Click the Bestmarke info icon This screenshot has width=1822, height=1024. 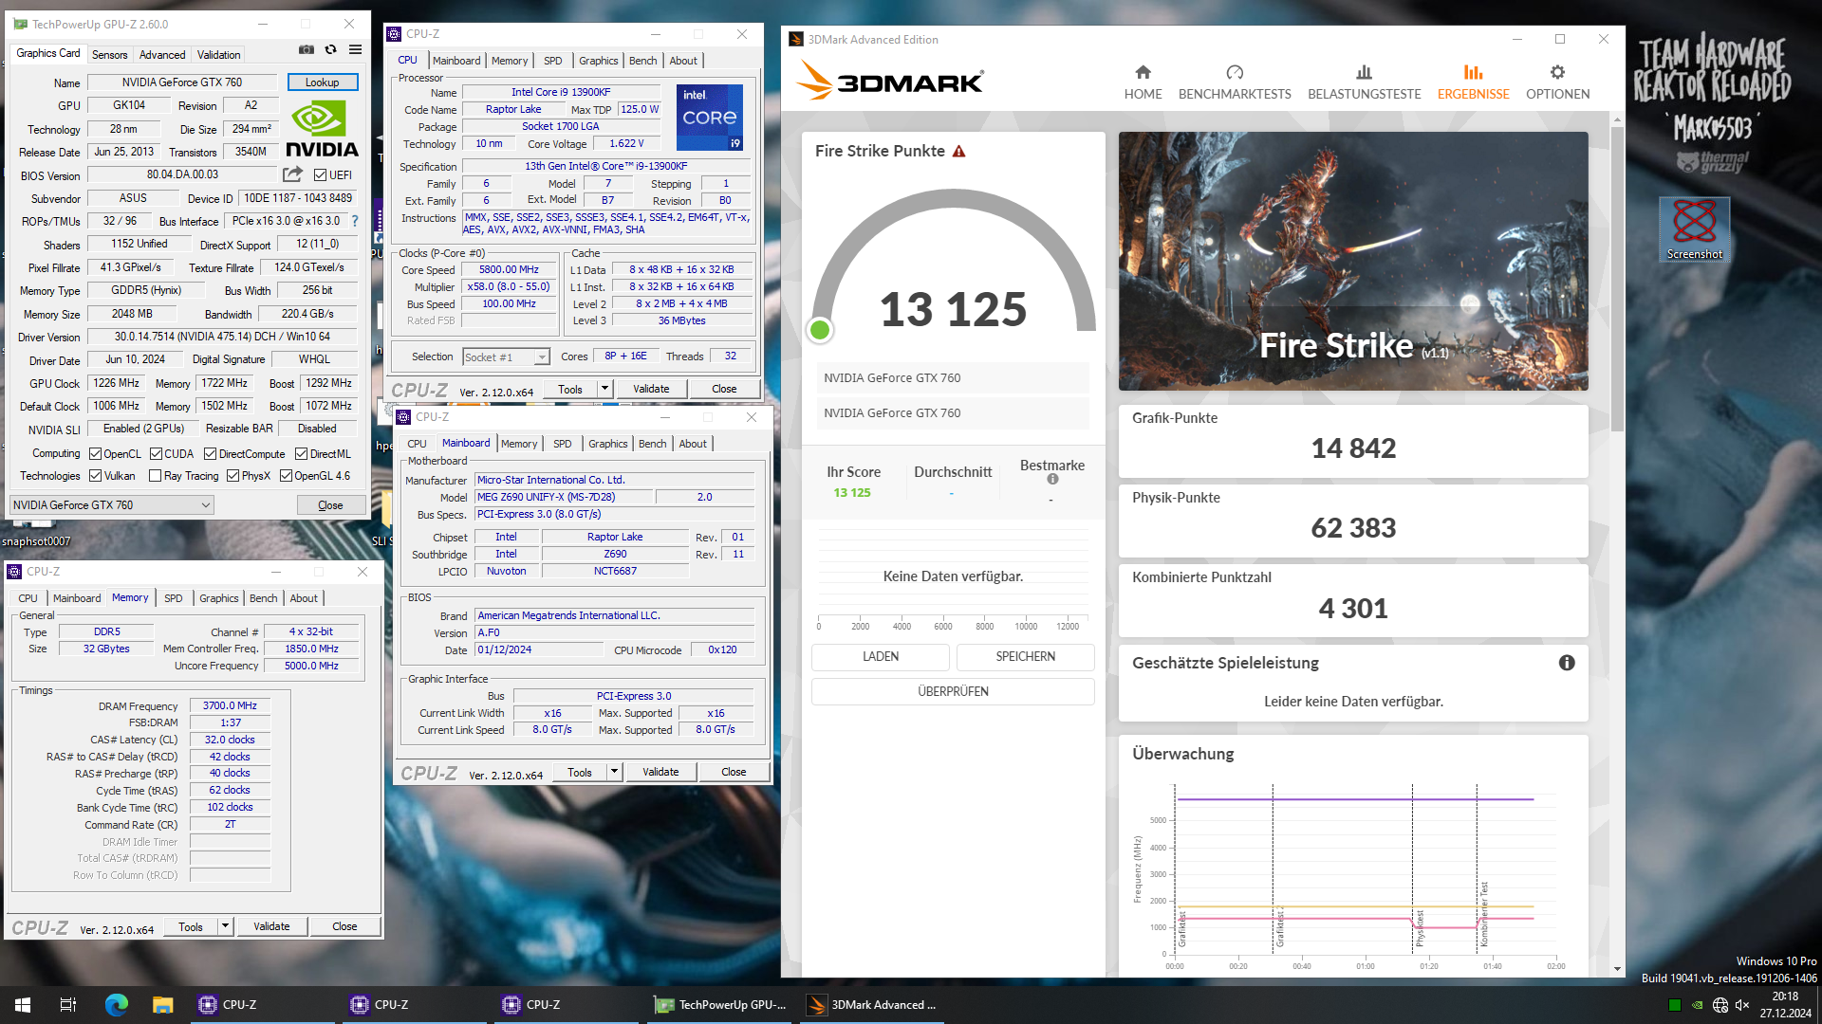pos(1052,480)
